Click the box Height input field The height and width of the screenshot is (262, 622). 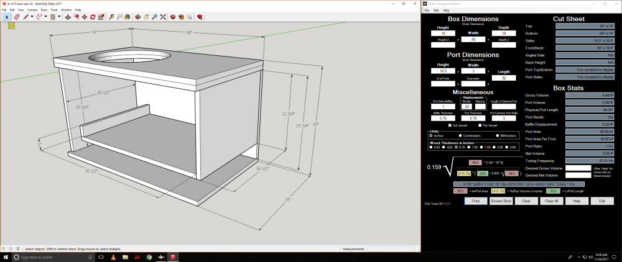(443, 34)
